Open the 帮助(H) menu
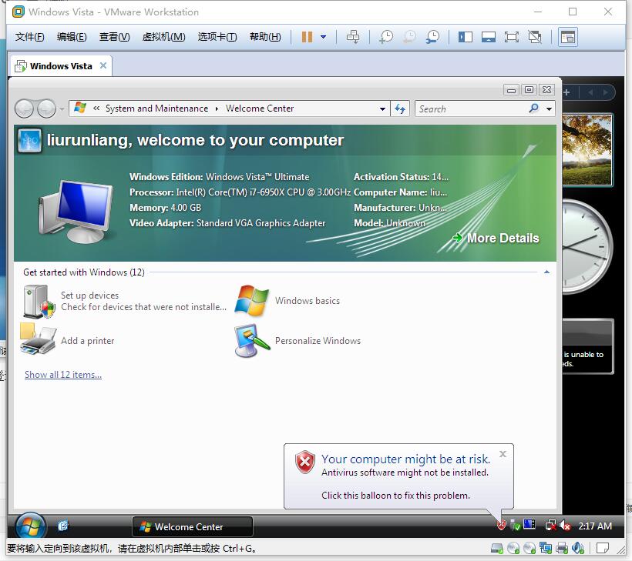This screenshot has width=632, height=561. click(x=265, y=37)
